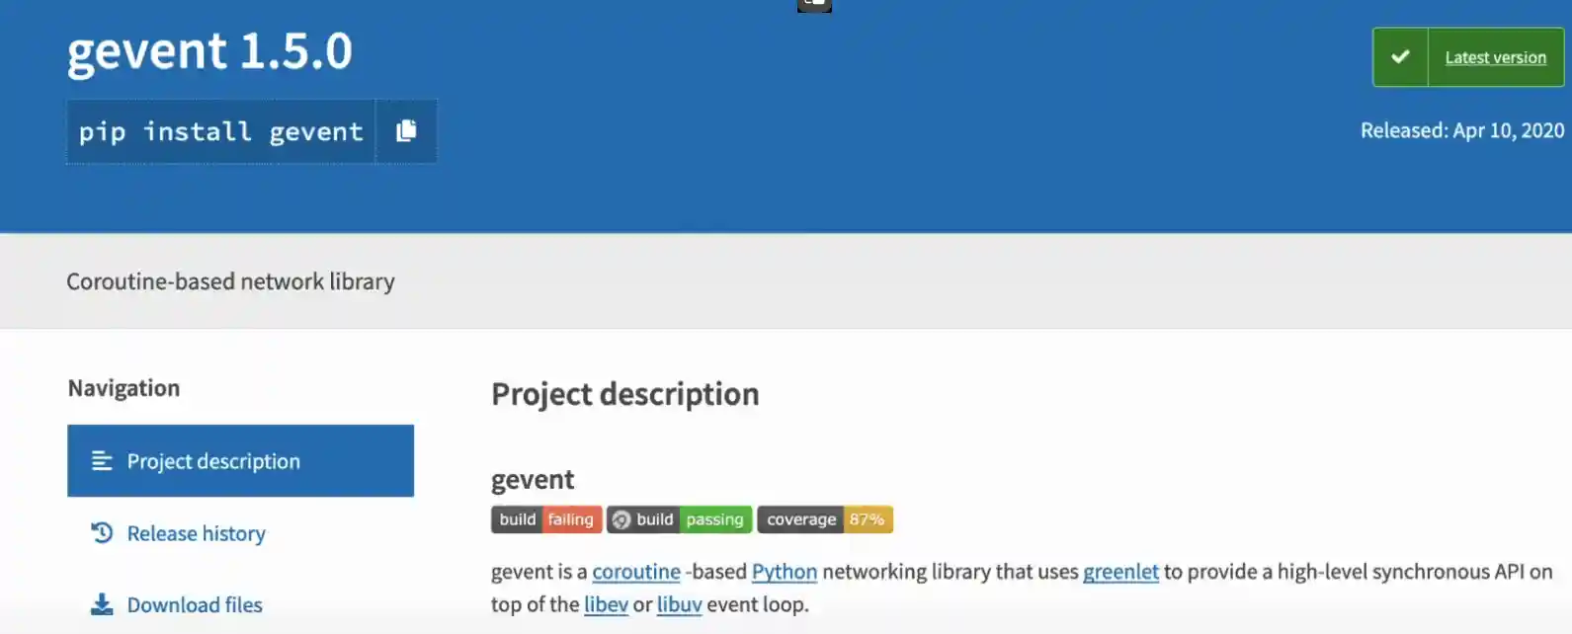Copy the pip install command icon
Screen dimensions: 1572x634
pyautogui.click(x=406, y=131)
